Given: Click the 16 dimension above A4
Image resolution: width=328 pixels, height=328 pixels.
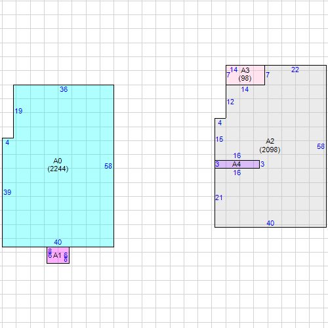Looking at the screenshot, I should coord(237,155).
